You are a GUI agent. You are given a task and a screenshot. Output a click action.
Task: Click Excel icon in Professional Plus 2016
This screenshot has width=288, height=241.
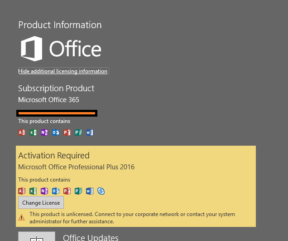[33, 191]
